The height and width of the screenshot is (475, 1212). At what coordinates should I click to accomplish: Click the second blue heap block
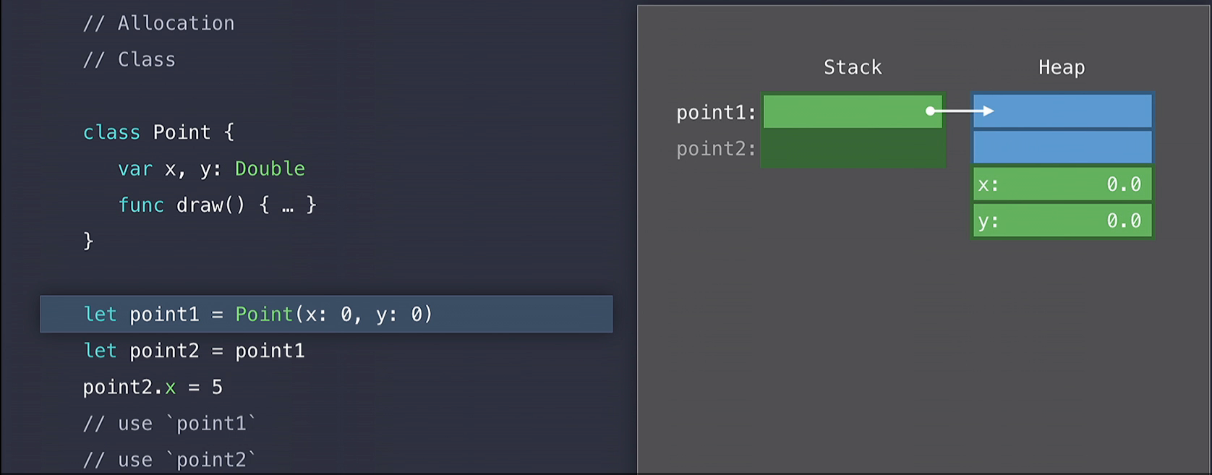pos(1062,147)
